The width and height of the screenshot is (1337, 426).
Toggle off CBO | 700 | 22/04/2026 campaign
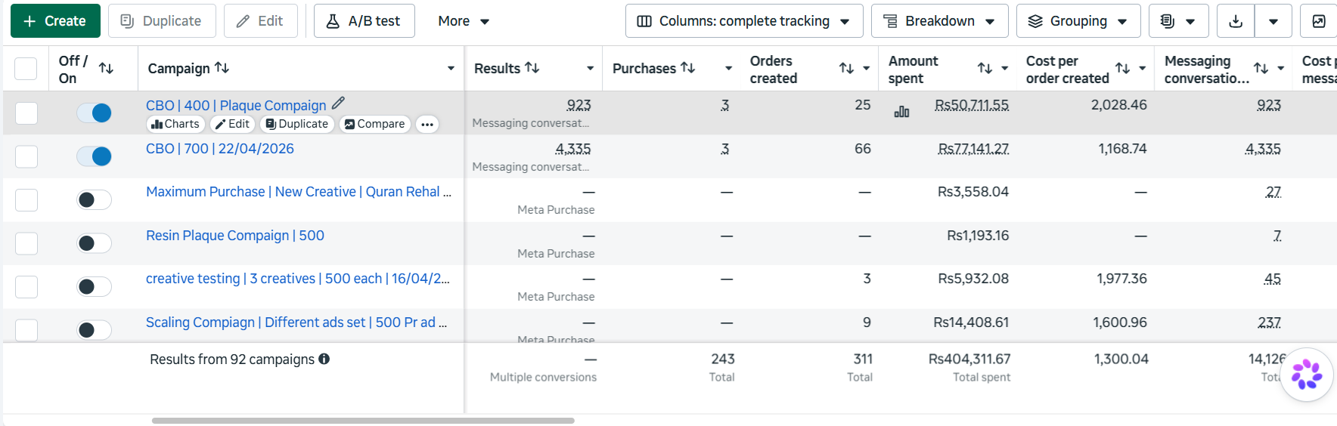coord(94,156)
